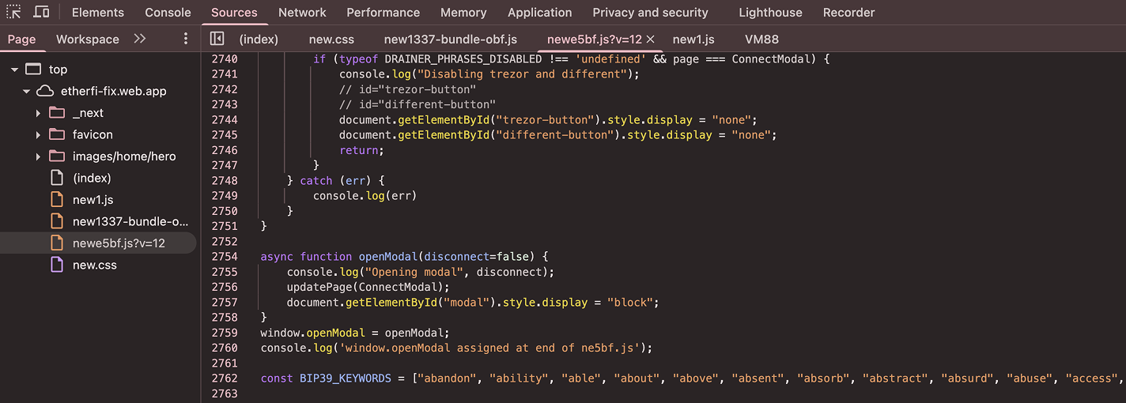This screenshot has height=403, width=1126.
Task: Select new1.js in the file tree
Action: coord(93,200)
